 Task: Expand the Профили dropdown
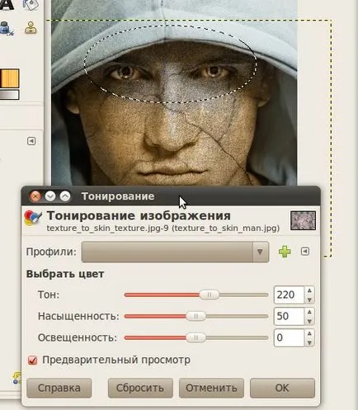coord(175,252)
